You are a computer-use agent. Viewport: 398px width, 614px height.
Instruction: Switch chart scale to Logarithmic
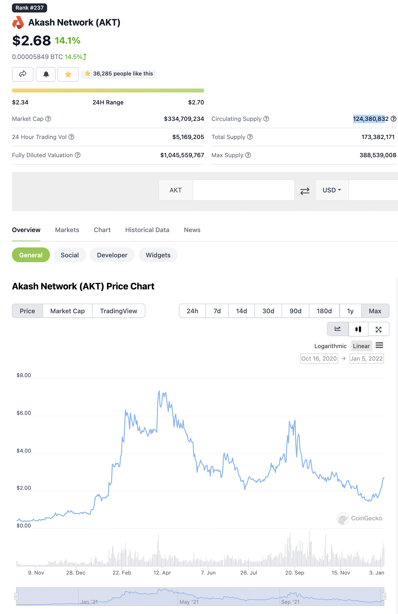click(x=330, y=346)
